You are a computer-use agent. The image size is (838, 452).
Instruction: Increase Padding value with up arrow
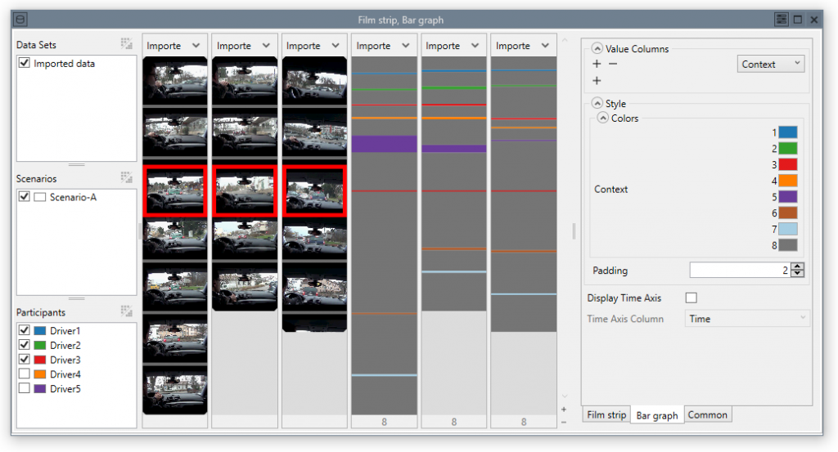(x=799, y=266)
